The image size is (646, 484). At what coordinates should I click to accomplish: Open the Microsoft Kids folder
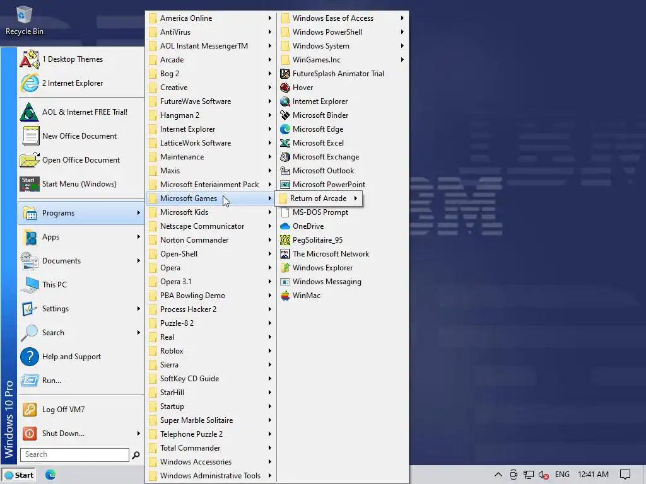211,212
